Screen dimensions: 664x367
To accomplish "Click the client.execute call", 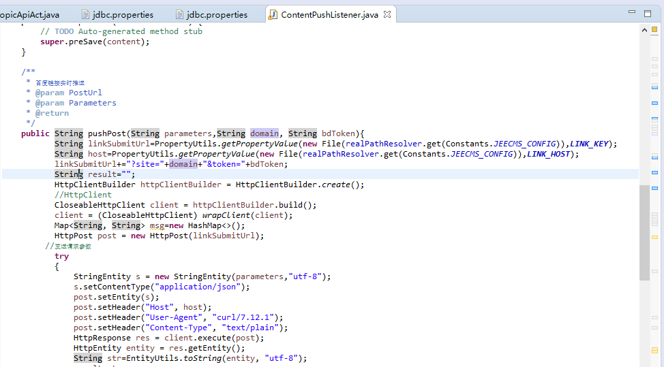I will (x=212, y=338).
